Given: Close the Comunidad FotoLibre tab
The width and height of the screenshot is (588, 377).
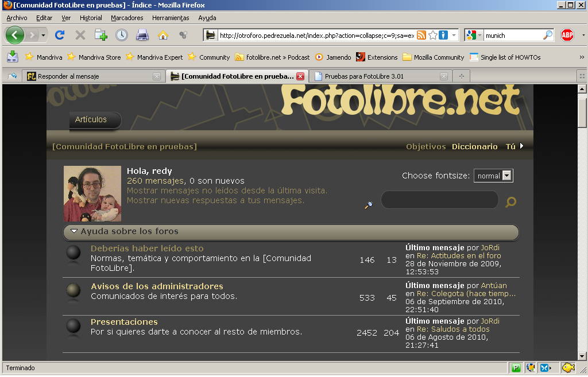Looking at the screenshot, I should click(300, 76).
